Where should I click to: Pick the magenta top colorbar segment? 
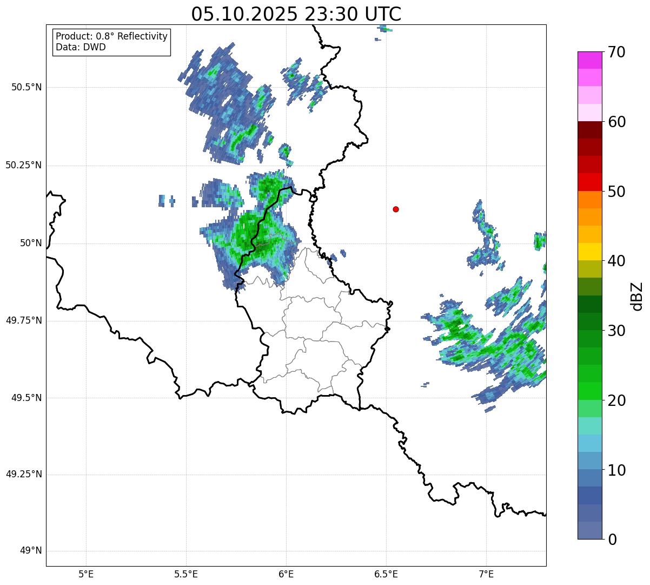click(x=590, y=60)
